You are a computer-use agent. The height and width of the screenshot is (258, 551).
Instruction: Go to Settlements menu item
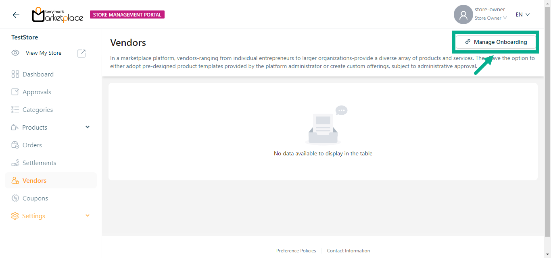coord(39,163)
